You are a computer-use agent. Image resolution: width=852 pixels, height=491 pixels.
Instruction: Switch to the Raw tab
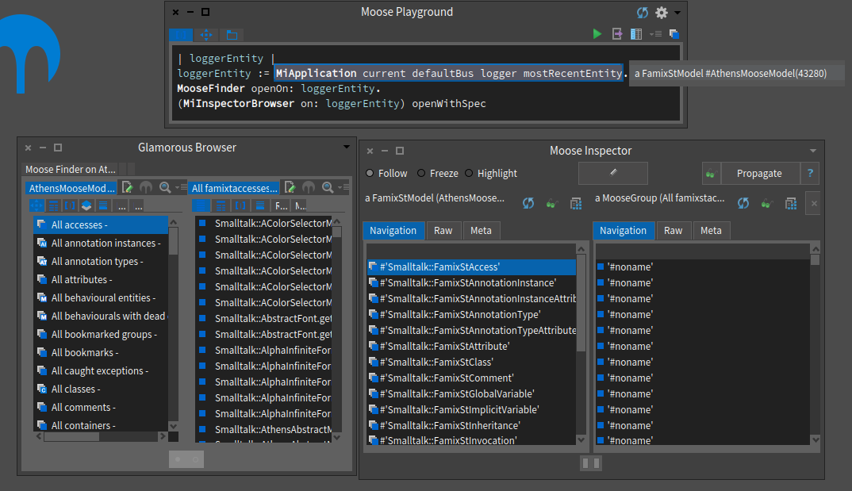point(443,230)
